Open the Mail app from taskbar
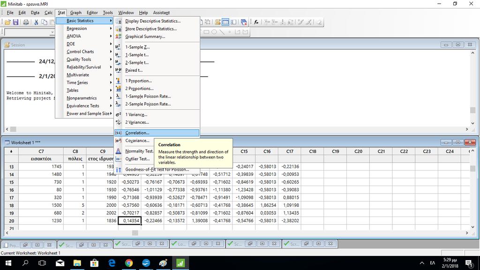This screenshot has height=270, width=480. (x=60, y=263)
